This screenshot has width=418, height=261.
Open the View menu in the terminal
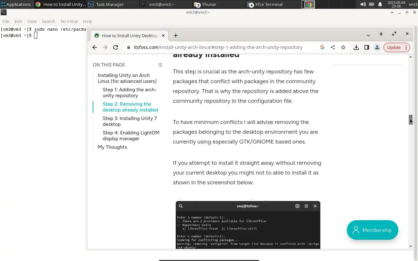[x=32, y=21]
